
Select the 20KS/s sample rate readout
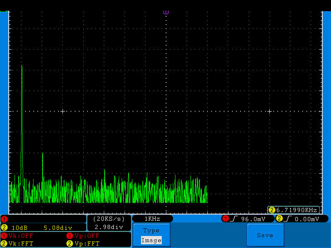tap(109, 219)
